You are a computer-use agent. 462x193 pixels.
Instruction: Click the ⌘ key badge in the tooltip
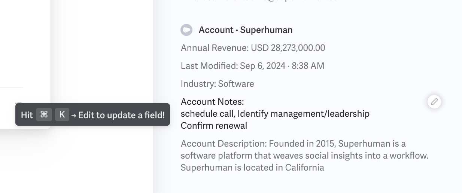pyautogui.click(x=44, y=114)
